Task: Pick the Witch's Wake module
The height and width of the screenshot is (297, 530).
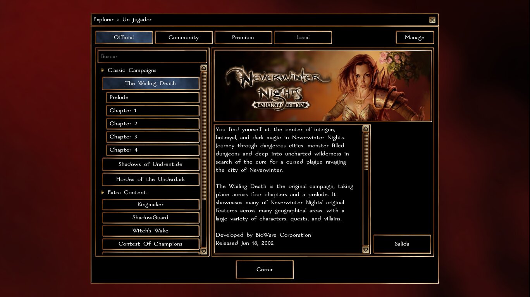Action: coord(151,231)
